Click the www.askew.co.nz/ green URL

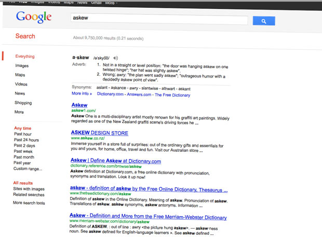(x=88, y=138)
